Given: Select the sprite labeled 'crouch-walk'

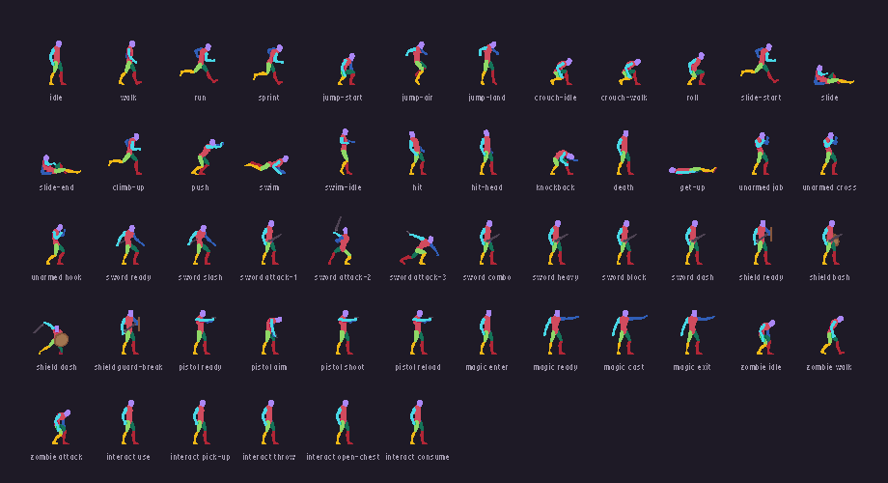Looking at the screenshot, I should tap(629, 72).
